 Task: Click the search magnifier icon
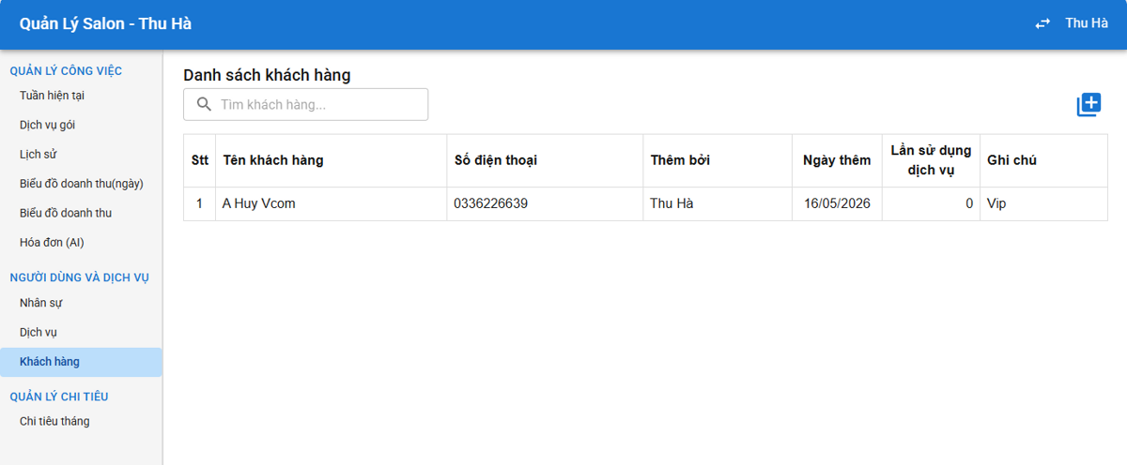(204, 104)
